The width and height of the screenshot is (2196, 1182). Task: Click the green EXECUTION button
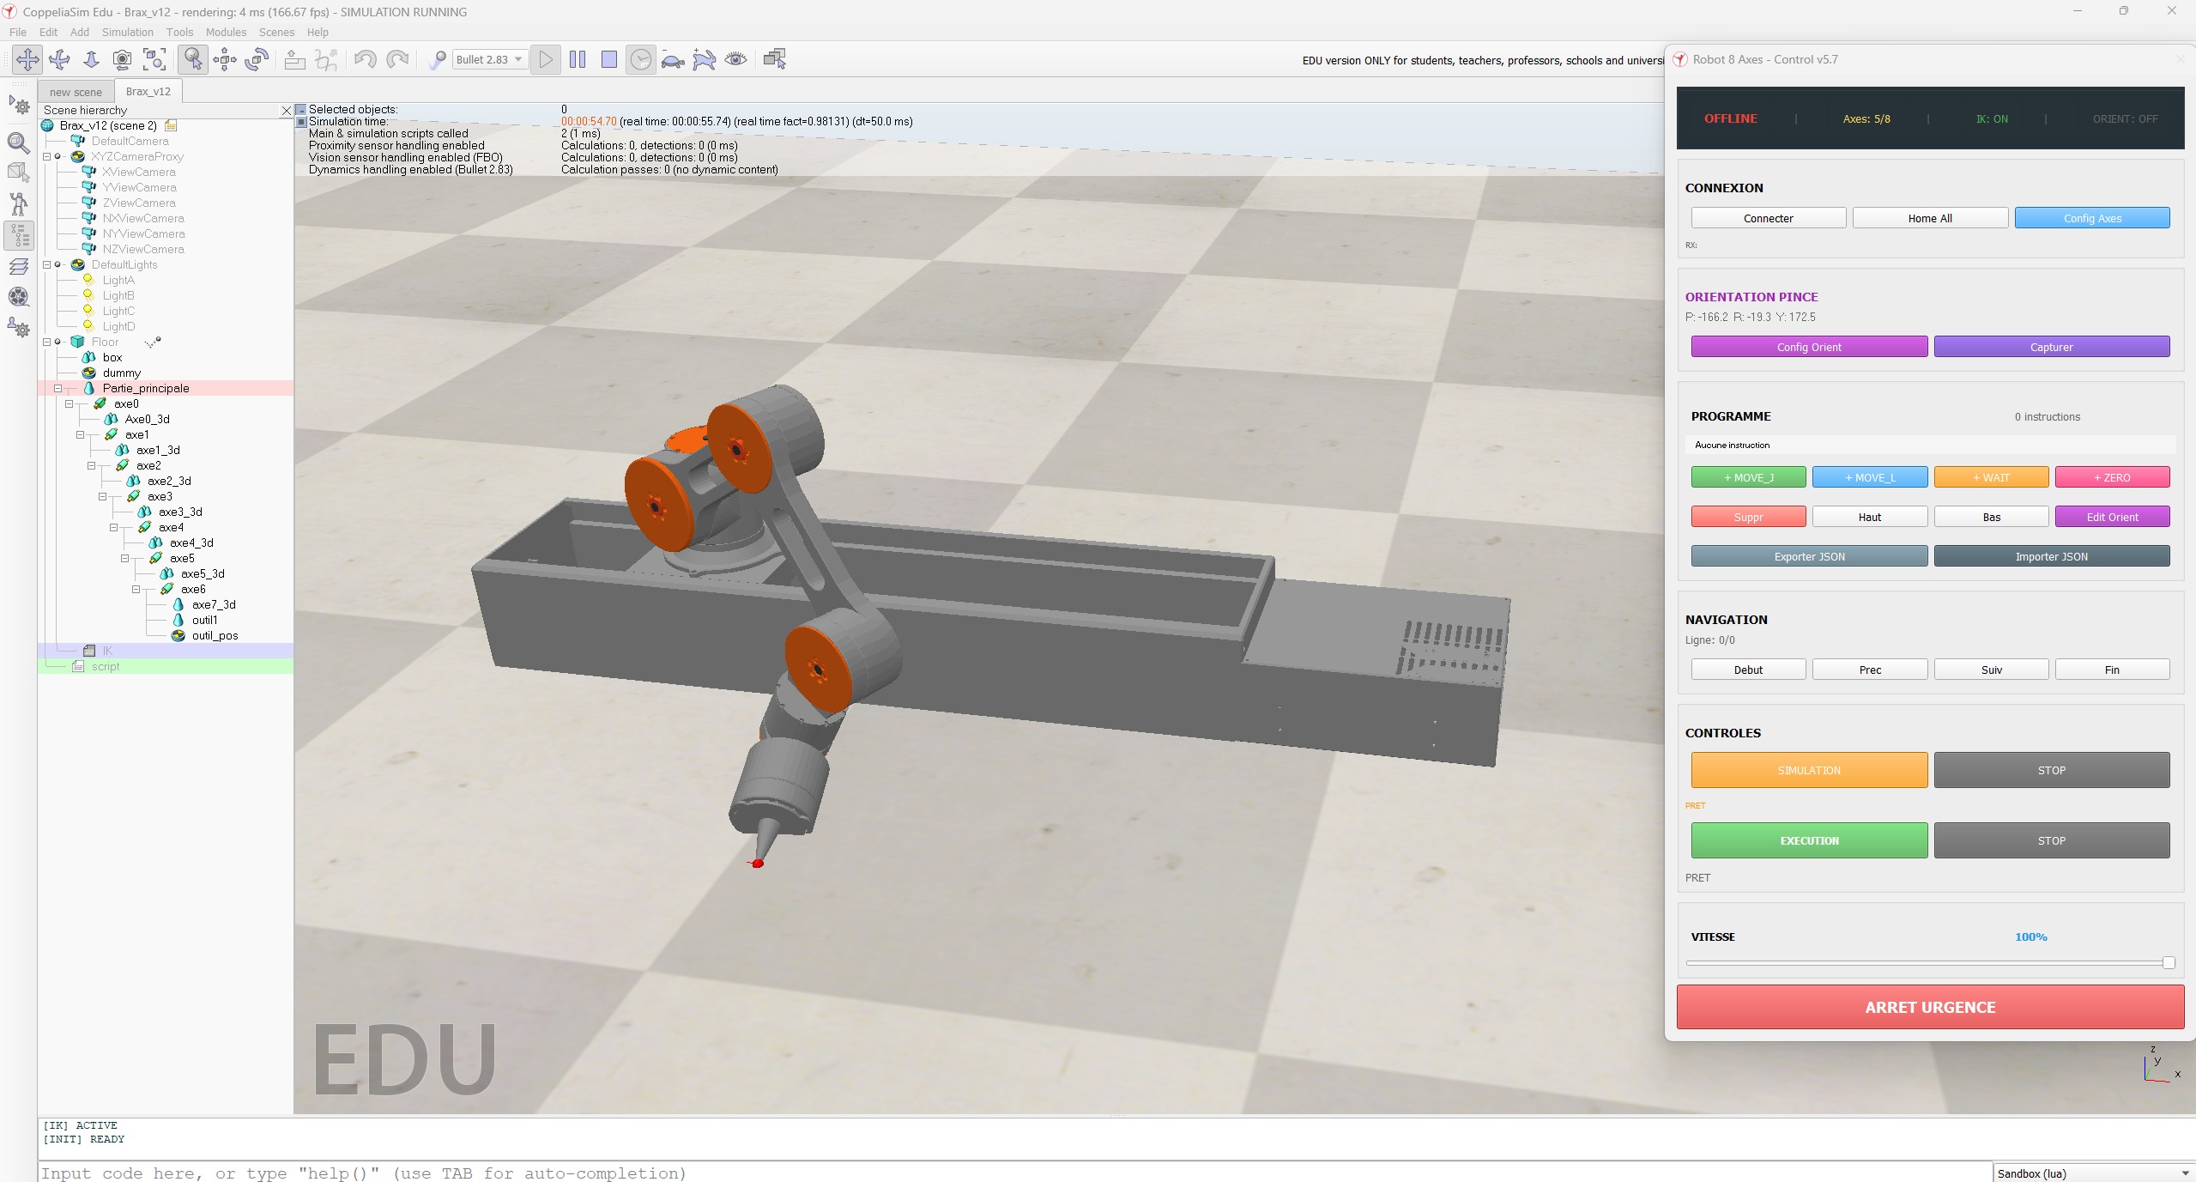pyautogui.click(x=1809, y=840)
